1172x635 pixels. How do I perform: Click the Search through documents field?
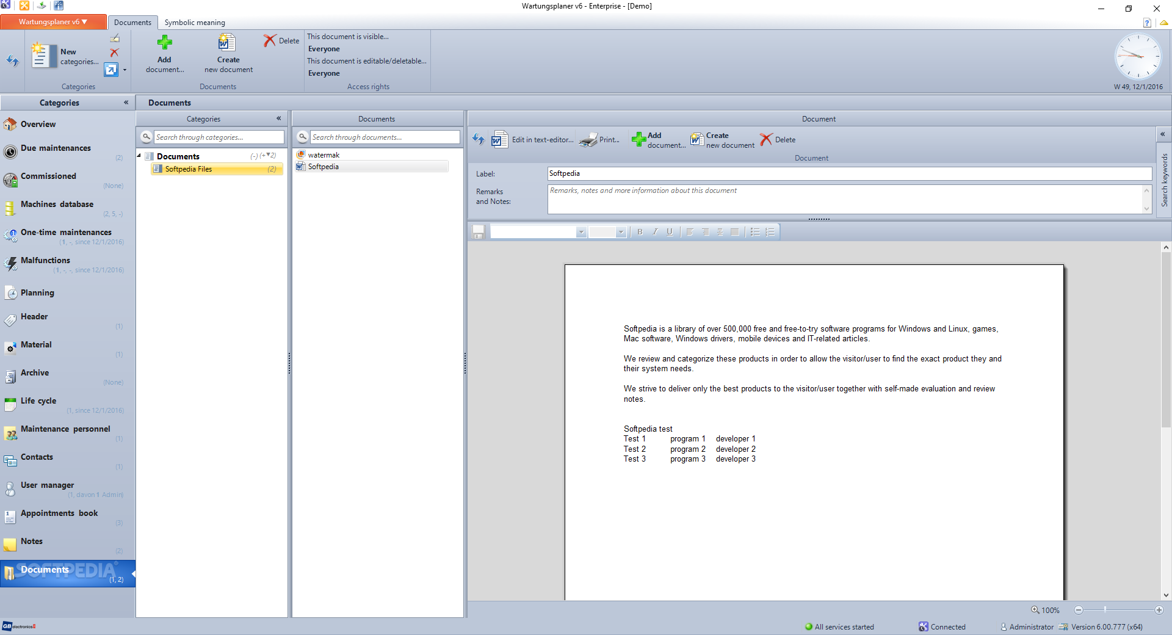385,137
